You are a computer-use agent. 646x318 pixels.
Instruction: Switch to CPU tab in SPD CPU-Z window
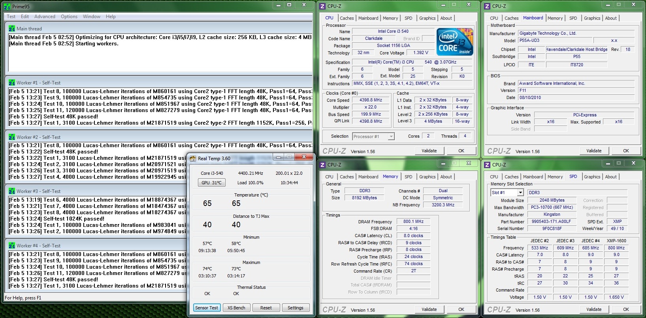494,177
